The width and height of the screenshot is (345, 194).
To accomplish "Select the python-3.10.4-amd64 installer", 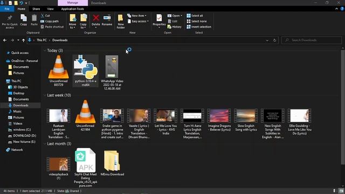I will (x=86, y=71).
